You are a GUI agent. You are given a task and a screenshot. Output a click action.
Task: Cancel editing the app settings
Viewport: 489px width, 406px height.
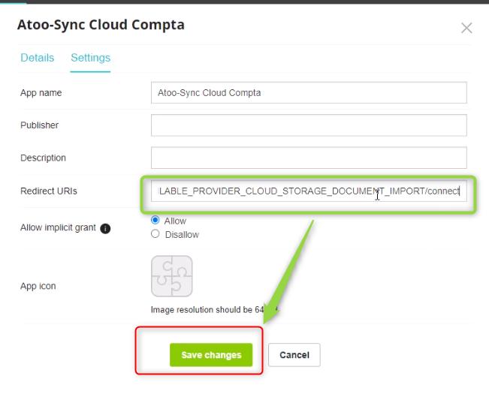(x=294, y=355)
